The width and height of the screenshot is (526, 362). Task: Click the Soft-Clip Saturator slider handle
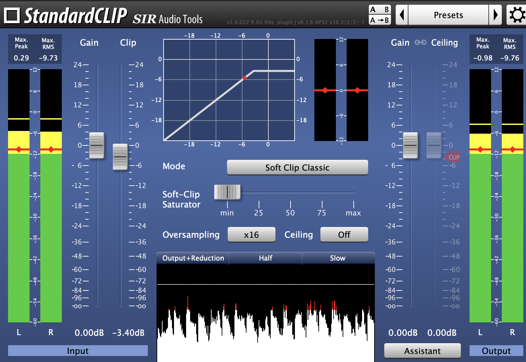pyautogui.click(x=227, y=192)
